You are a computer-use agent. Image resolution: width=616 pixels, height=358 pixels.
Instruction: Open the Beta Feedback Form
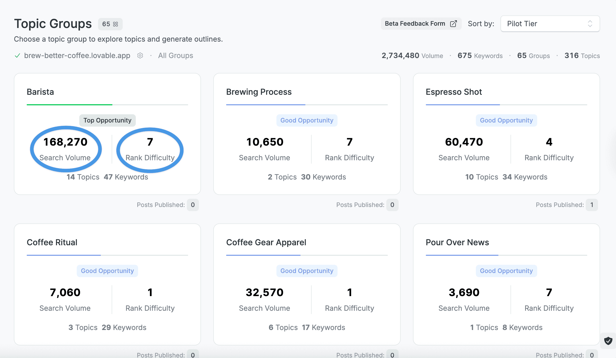421,24
